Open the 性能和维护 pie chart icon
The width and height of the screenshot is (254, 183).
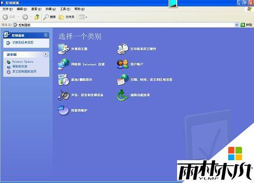pos(63,110)
